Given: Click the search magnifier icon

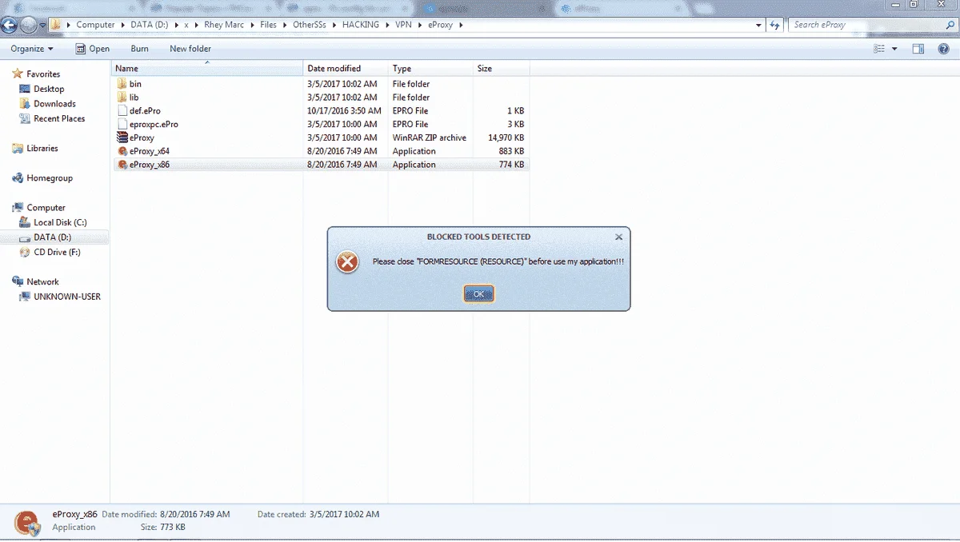Looking at the screenshot, I should click(x=950, y=25).
